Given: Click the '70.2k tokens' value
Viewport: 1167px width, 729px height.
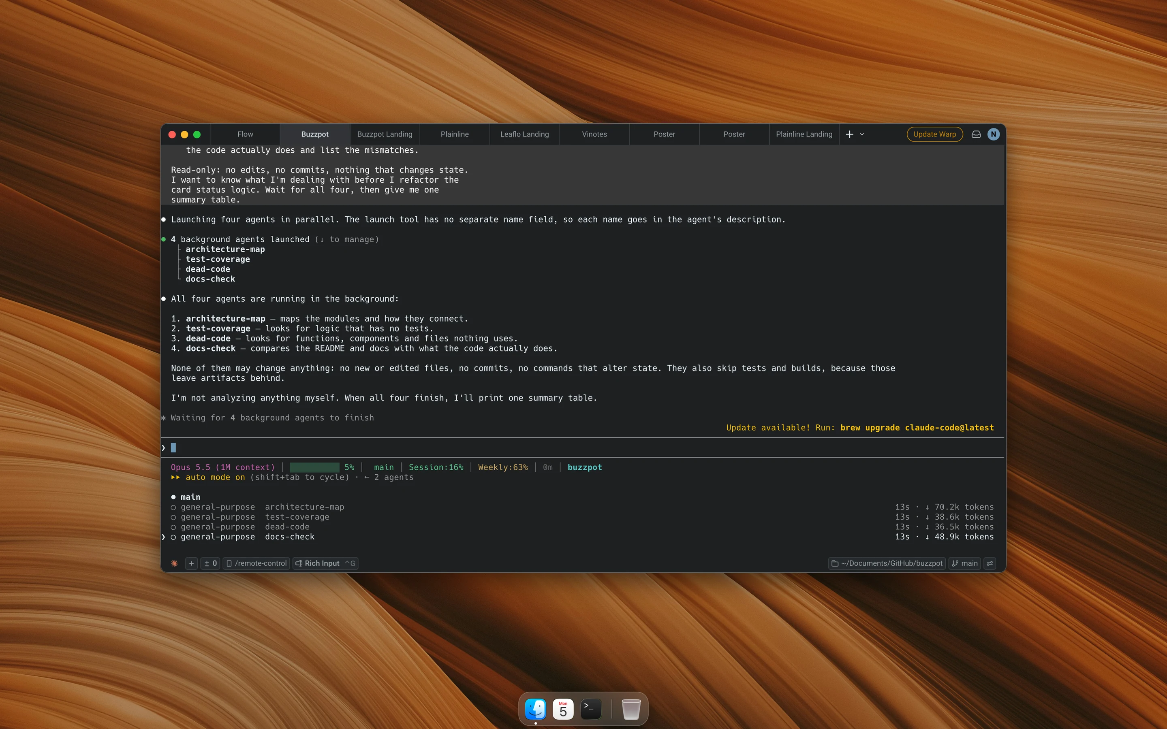Looking at the screenshot, I should click(x=964, y=507).
